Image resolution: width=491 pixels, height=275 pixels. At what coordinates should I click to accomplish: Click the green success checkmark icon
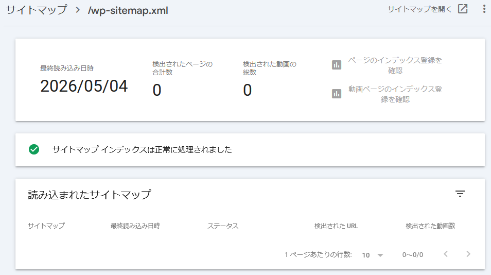(x=34, y=149)
